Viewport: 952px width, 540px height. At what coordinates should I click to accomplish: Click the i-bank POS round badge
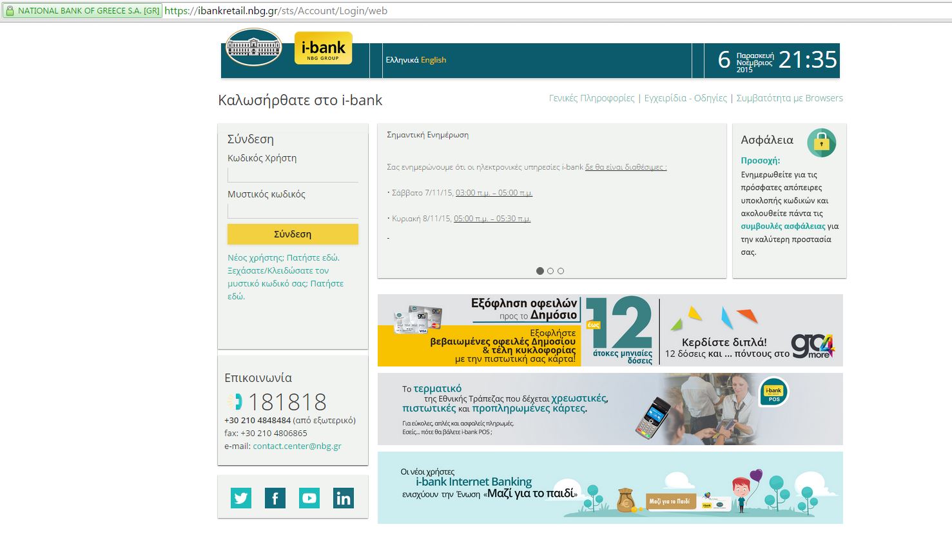(773, 392)
